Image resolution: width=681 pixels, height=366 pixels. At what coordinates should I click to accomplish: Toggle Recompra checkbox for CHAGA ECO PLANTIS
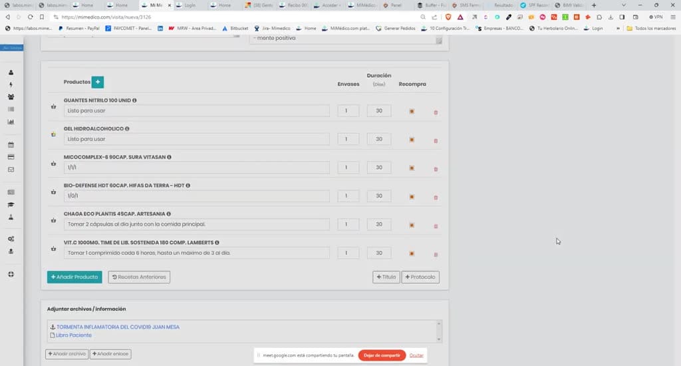pos(412,225)
